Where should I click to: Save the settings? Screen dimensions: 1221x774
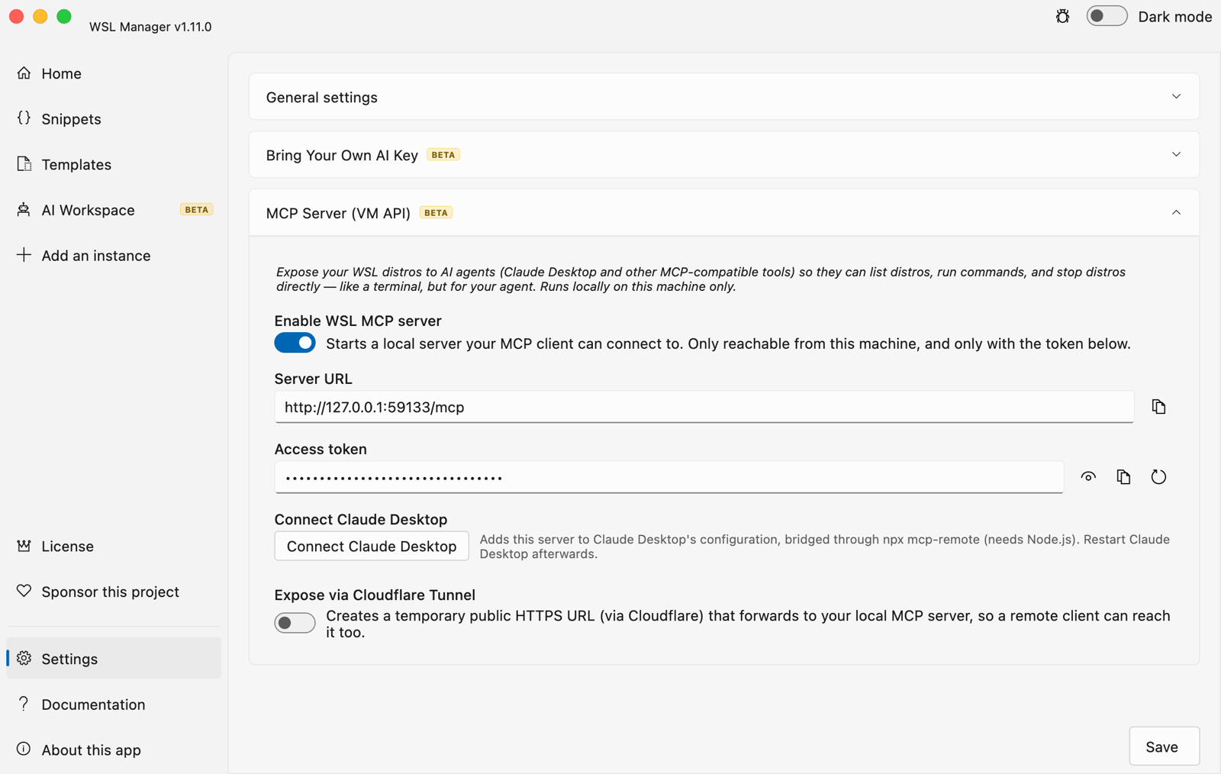[x=1164, y=747]
